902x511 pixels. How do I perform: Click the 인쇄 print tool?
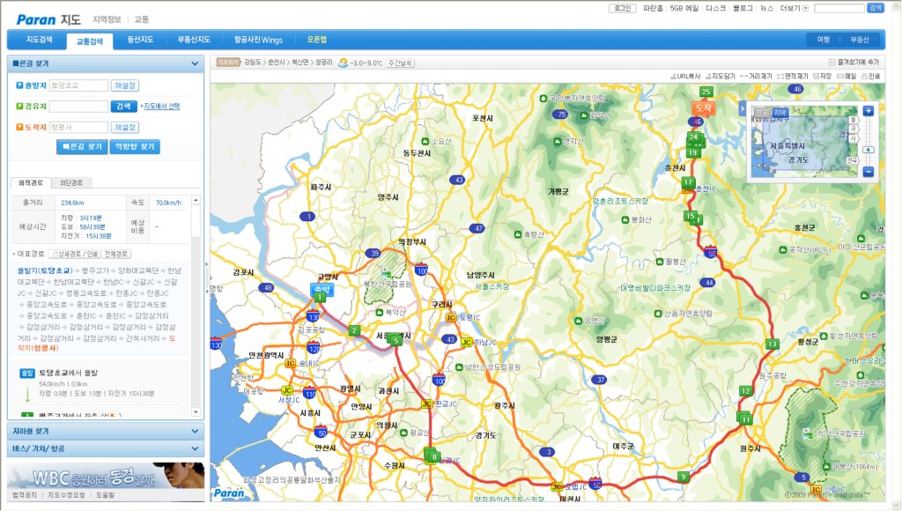(870, 77)
